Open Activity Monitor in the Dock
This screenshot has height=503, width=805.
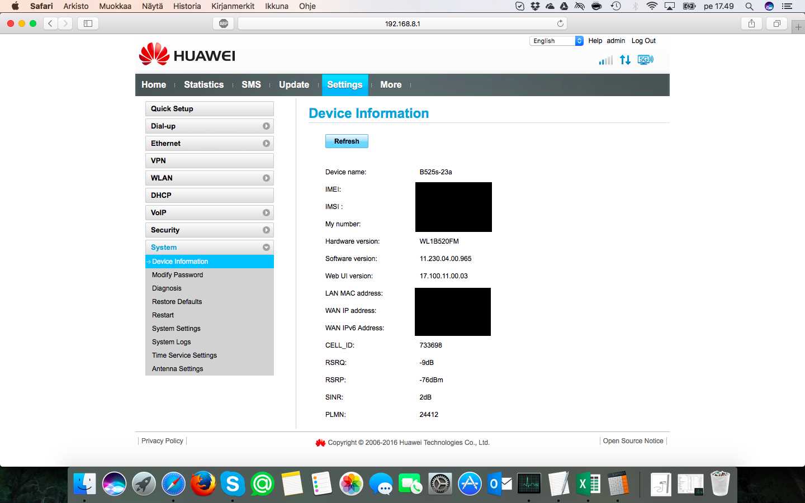click(x=529, y=483)
